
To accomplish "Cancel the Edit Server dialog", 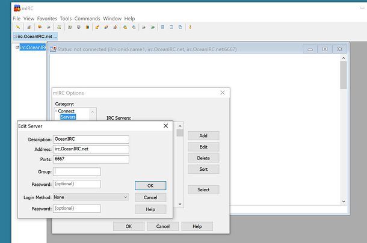I will pos(150,197).
